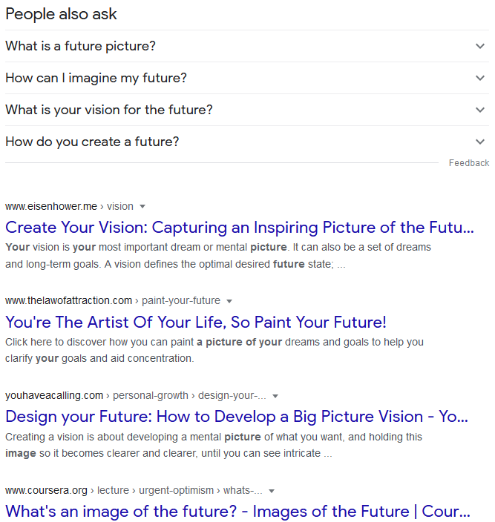Screen dimensions: 495x522
Task: Open 'What's an image of the future?' result
Action: click(x=237, y=512)
